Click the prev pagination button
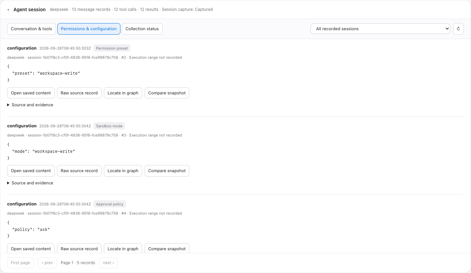The height and width of the screenshot is (273, 471). click(x=47, y=263)
